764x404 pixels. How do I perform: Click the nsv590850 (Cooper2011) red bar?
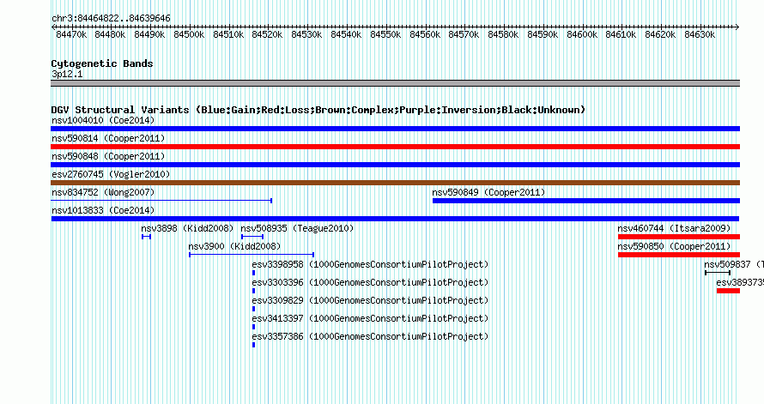(679, 255)
